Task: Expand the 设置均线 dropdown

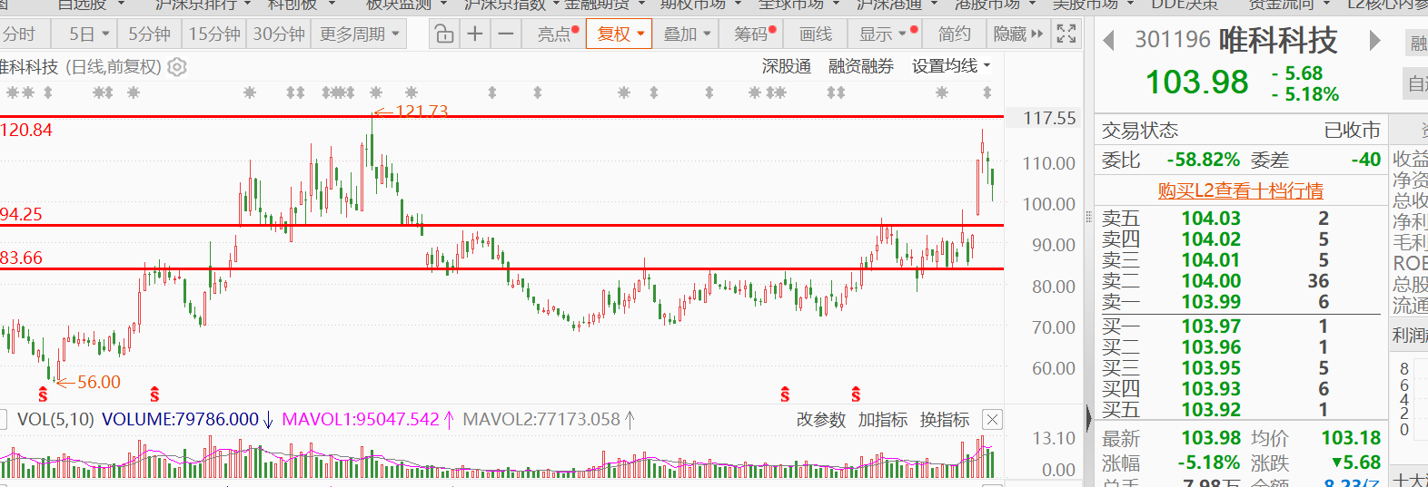Action: tap(952, 66)
